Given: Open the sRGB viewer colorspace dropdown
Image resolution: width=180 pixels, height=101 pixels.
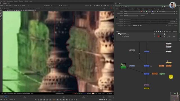Looking at the screenshot, I should point(25,6).
